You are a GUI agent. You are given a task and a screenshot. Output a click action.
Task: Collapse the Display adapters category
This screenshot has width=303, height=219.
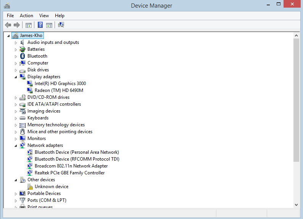pyautogui.click(x=16, y=77)
